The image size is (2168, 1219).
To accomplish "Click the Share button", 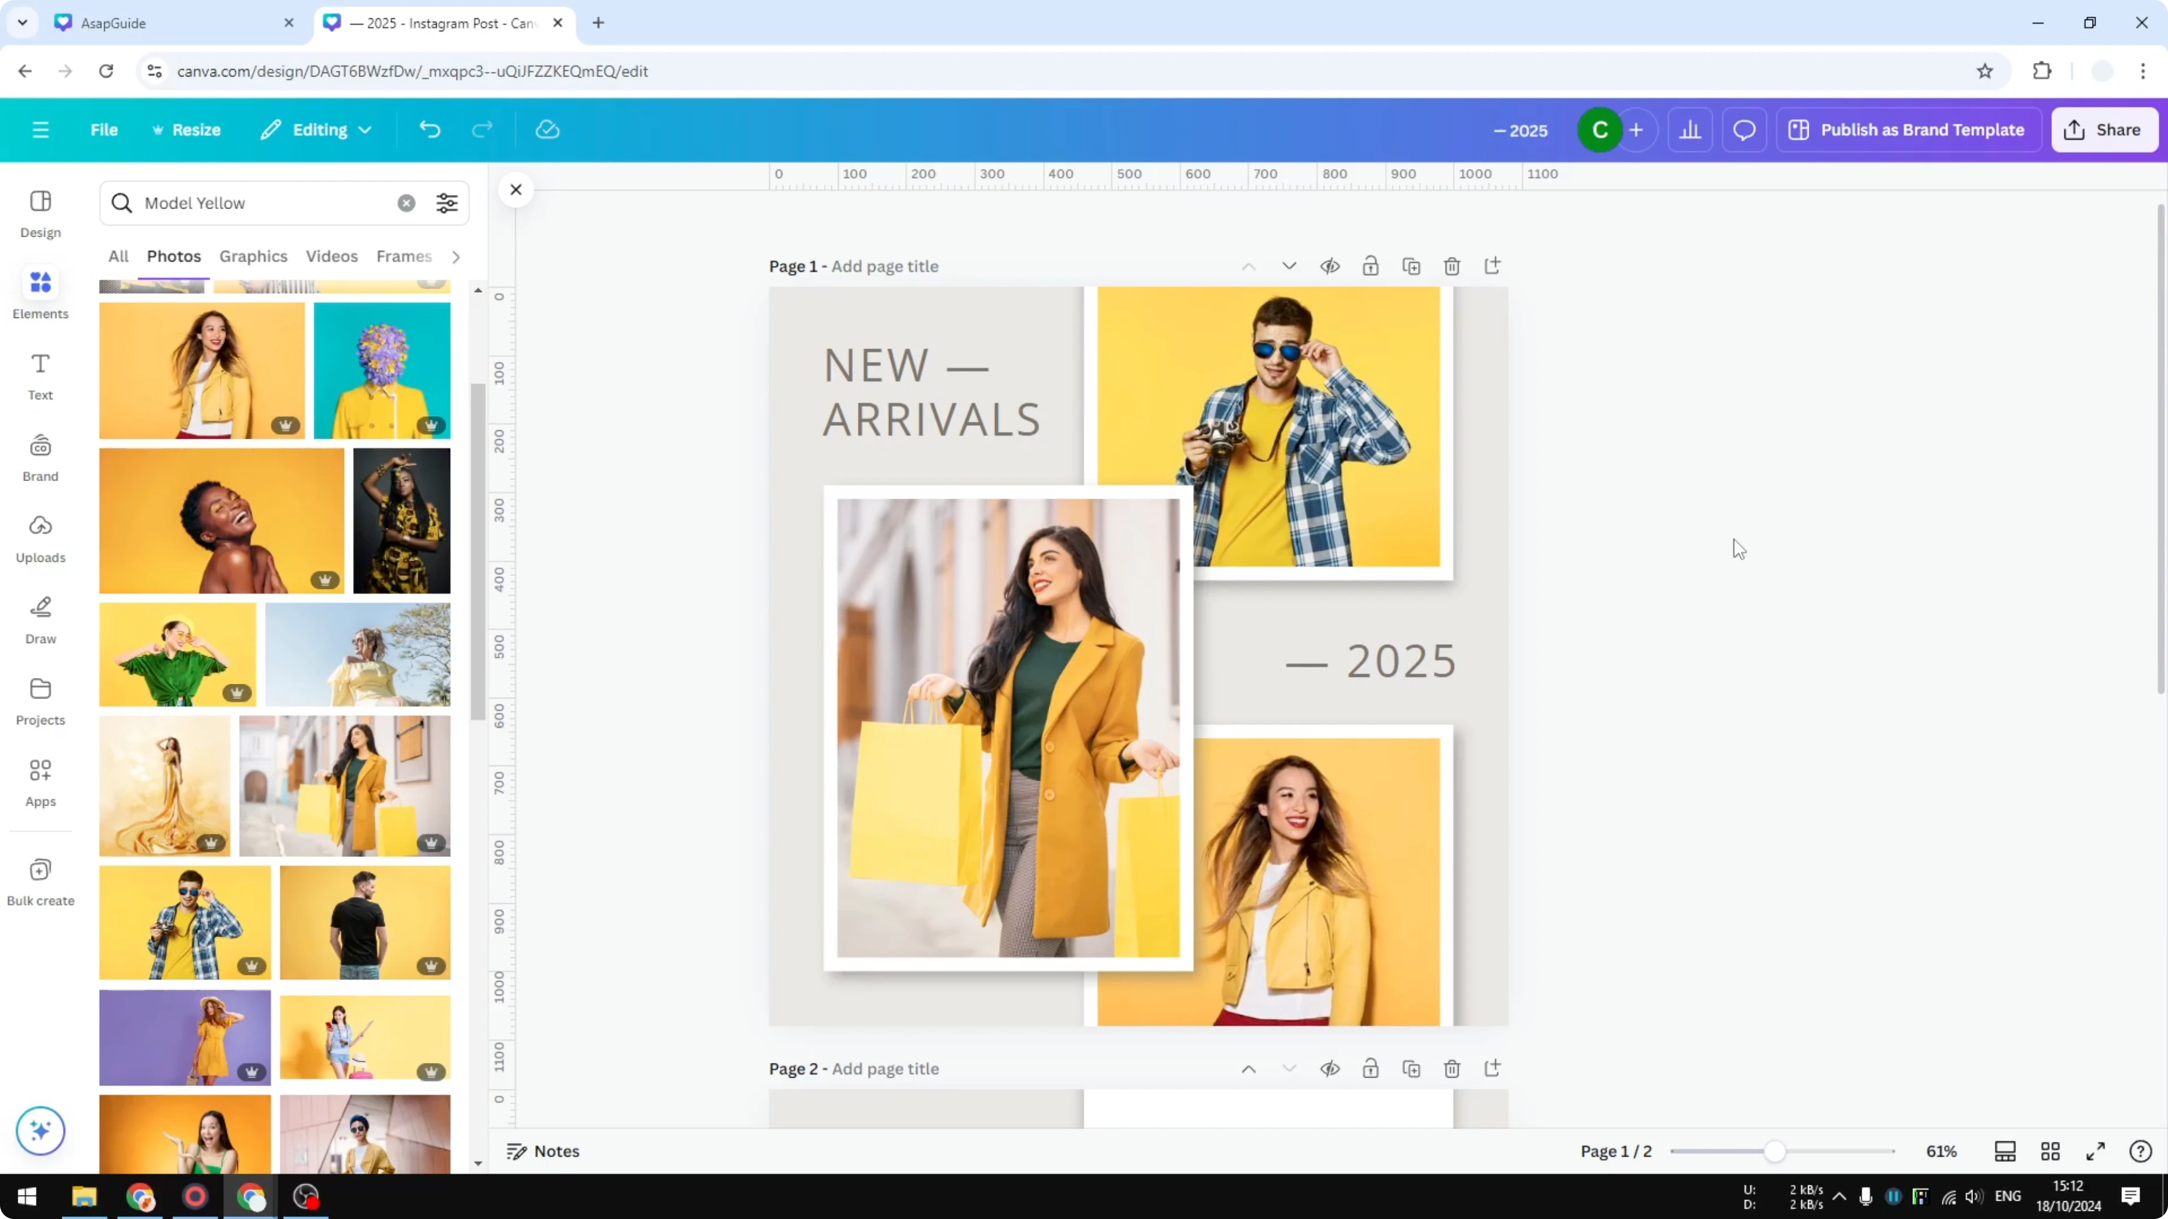I will [2104, 130].
